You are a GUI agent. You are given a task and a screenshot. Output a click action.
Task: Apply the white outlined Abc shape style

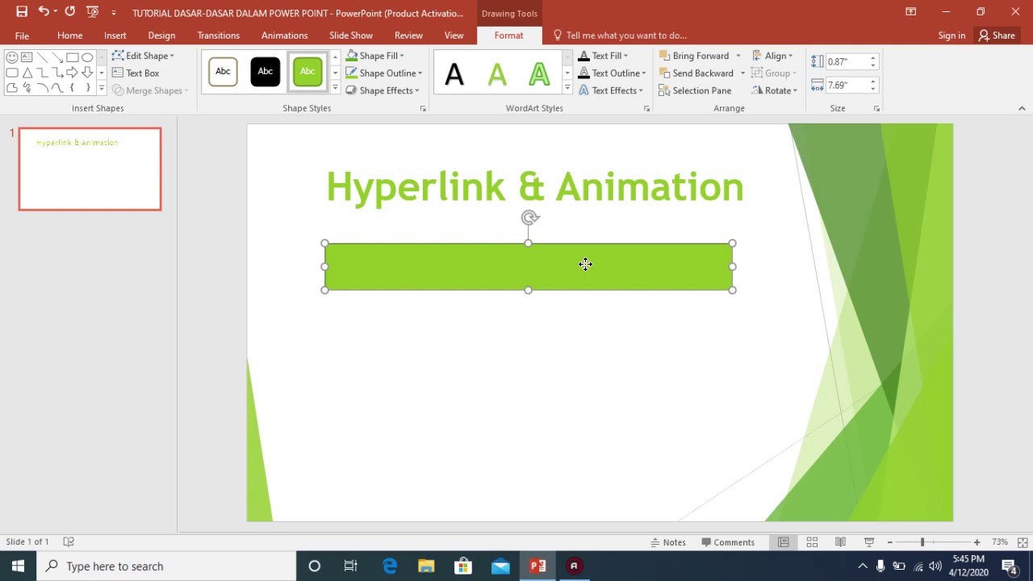(x=223, y=72)
